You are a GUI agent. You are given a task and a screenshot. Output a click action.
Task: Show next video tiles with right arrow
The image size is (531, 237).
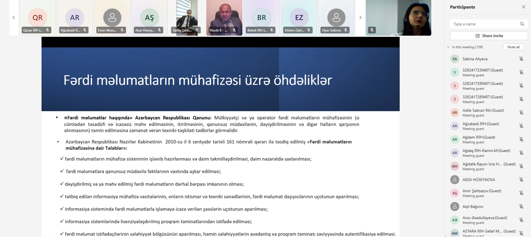(x=360, y=18)
